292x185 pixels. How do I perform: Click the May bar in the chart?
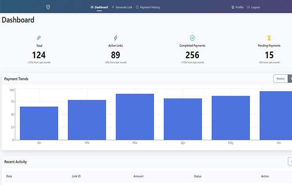point(231,118)
